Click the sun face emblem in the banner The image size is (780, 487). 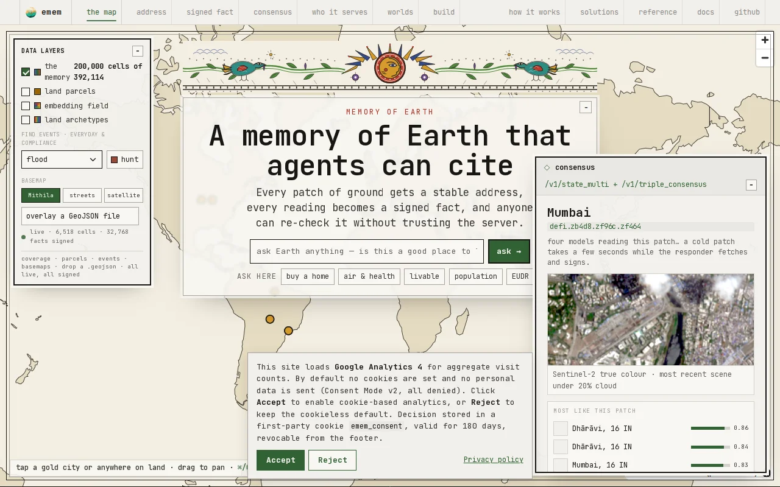pos(390,66)
